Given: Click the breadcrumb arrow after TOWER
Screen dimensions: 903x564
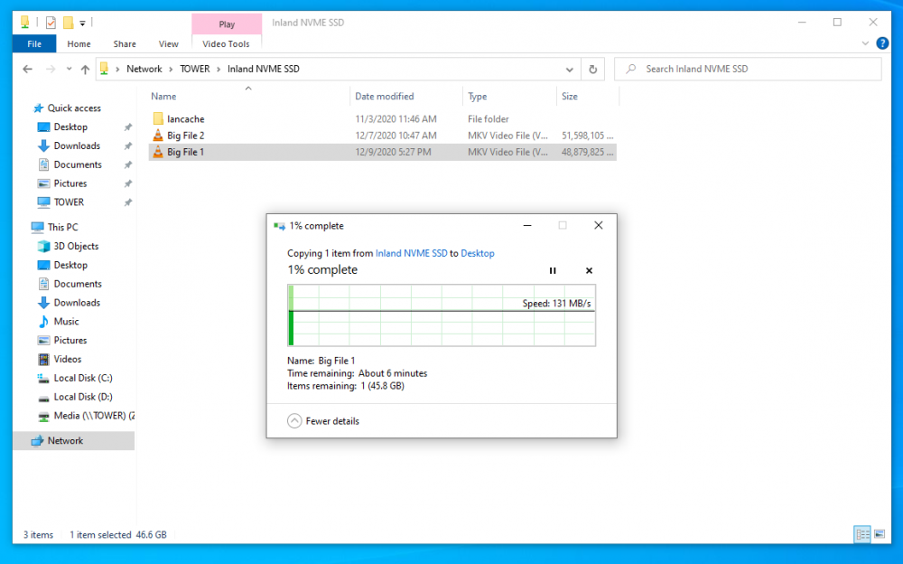Looking at the screenshot, I should [219, 70].
